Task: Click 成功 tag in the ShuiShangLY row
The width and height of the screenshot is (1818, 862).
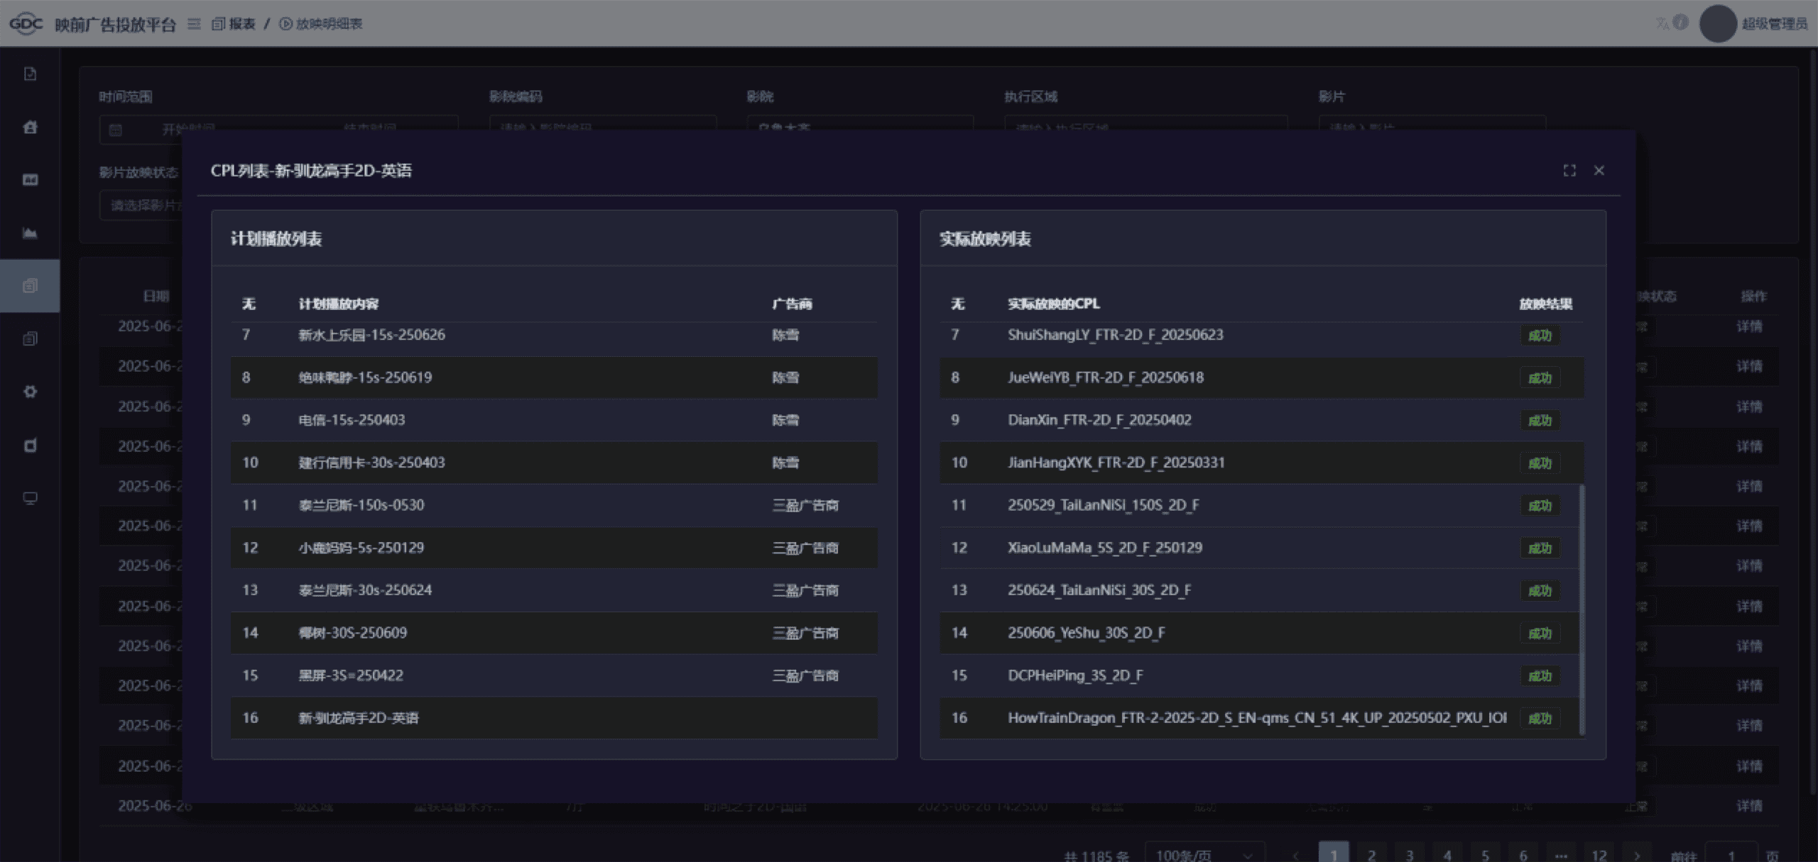Action: coord(1540,336)
